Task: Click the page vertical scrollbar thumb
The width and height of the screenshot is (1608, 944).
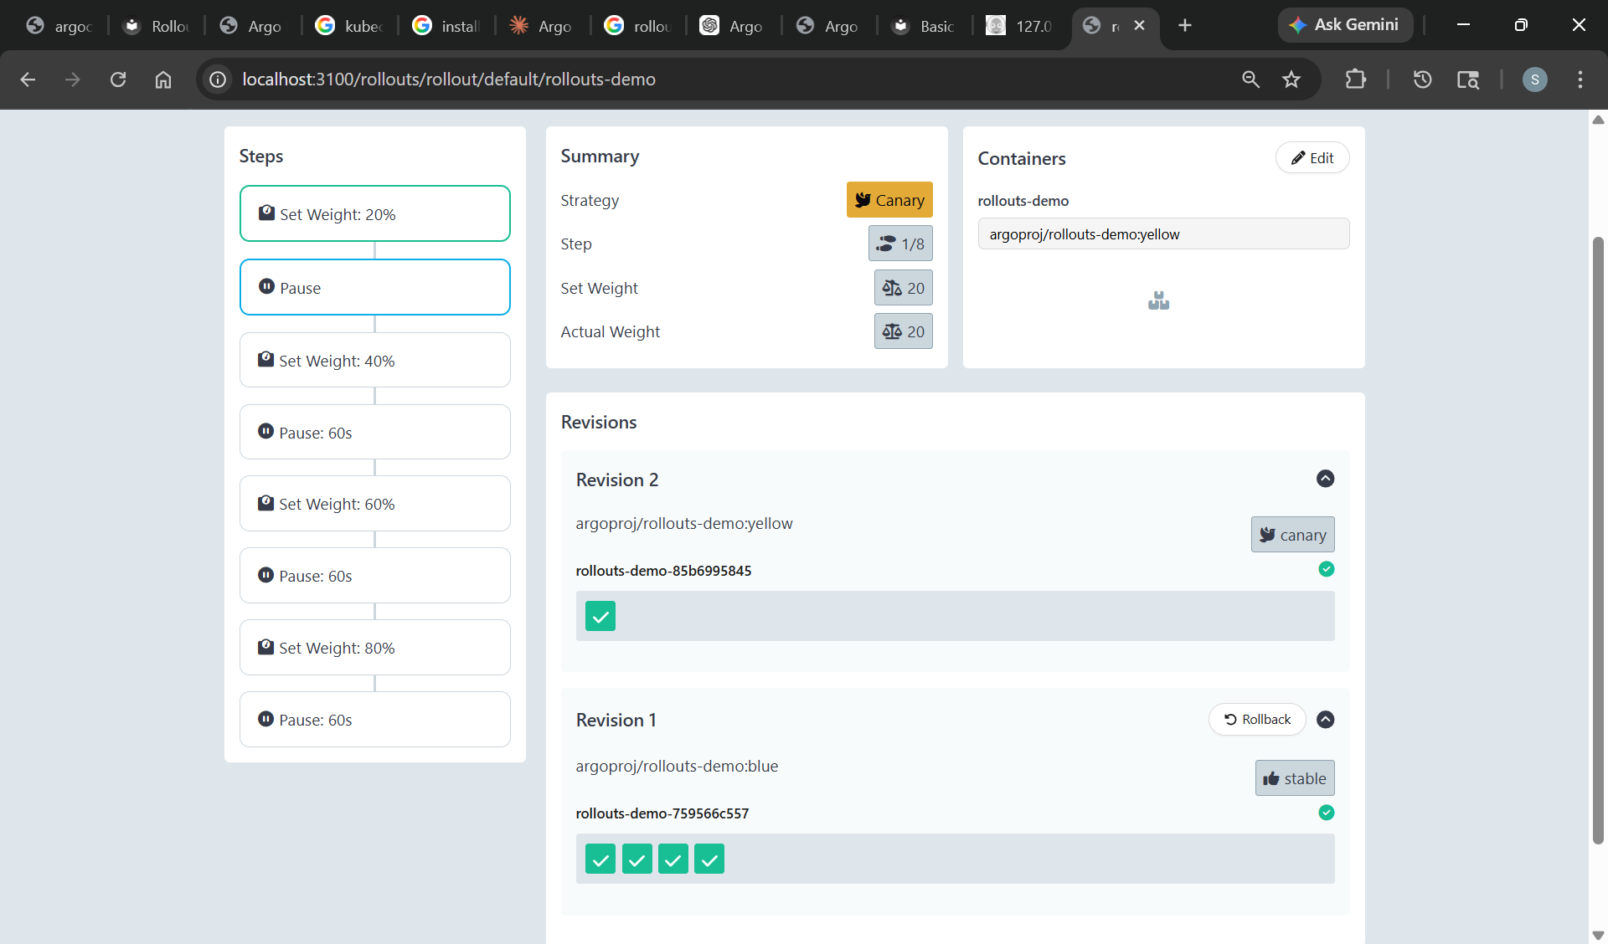Action: (x=1598, y=541)
